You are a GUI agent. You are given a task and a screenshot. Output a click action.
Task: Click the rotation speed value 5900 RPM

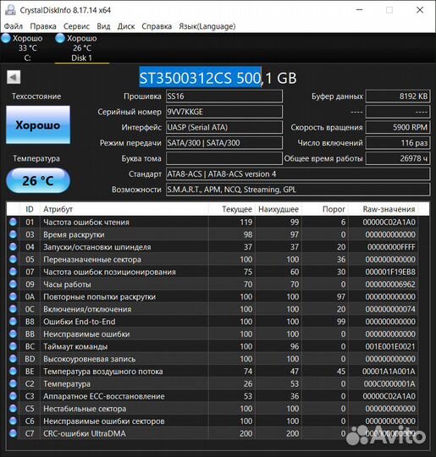pos(398,127)
